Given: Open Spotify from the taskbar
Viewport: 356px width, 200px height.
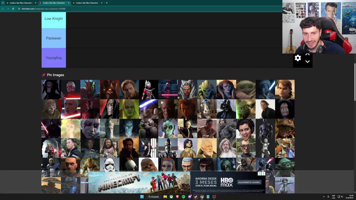Looking at the screenshot, I should [x=184, y=197].
